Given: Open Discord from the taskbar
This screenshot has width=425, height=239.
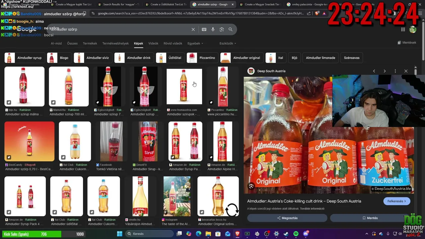Looking at the screenshot, I should (305, 234).
